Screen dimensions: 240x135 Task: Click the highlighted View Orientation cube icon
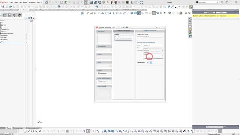tap(139, 13)
